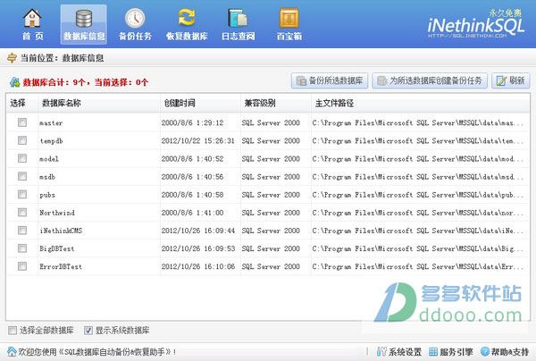This screenshot has height=361, width=536.
Task: Sort by 数据库名称 column header
Action: (x=61, y=103)
